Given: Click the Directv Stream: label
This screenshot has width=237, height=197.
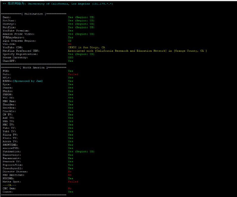Looking at the screenshot, I should (x=15, y=171).
